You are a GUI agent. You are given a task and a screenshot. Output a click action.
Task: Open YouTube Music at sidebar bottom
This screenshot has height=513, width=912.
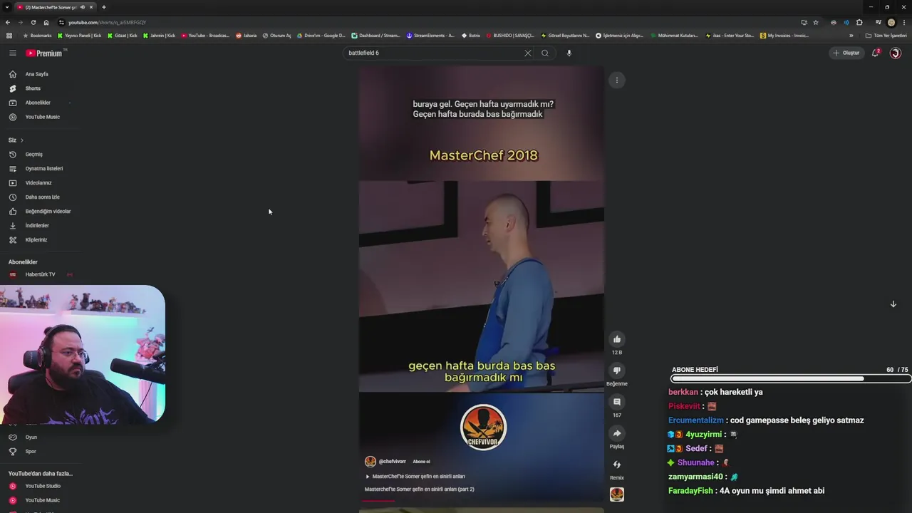[x=42, y=501]
